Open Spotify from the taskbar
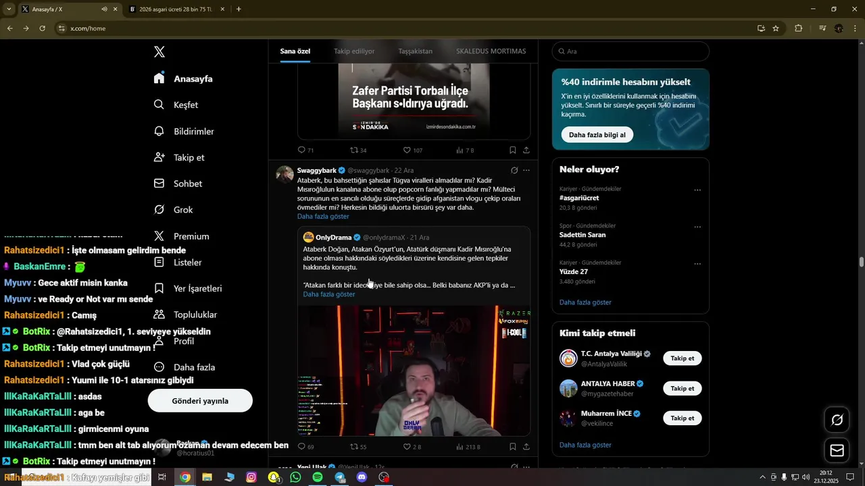This screenshot has width=865, height=486. coord(318,477)
